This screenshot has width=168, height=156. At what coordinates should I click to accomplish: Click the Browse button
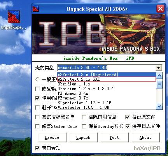click(52, 137)
